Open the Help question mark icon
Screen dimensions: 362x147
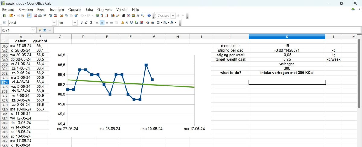point(149,16)
